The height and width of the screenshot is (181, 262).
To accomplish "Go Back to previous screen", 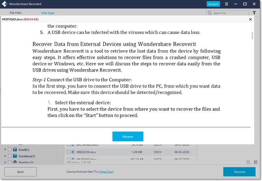I will 20,172.
